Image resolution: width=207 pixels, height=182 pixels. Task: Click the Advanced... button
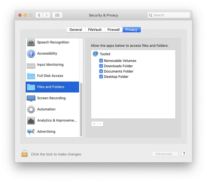[165, 154]
